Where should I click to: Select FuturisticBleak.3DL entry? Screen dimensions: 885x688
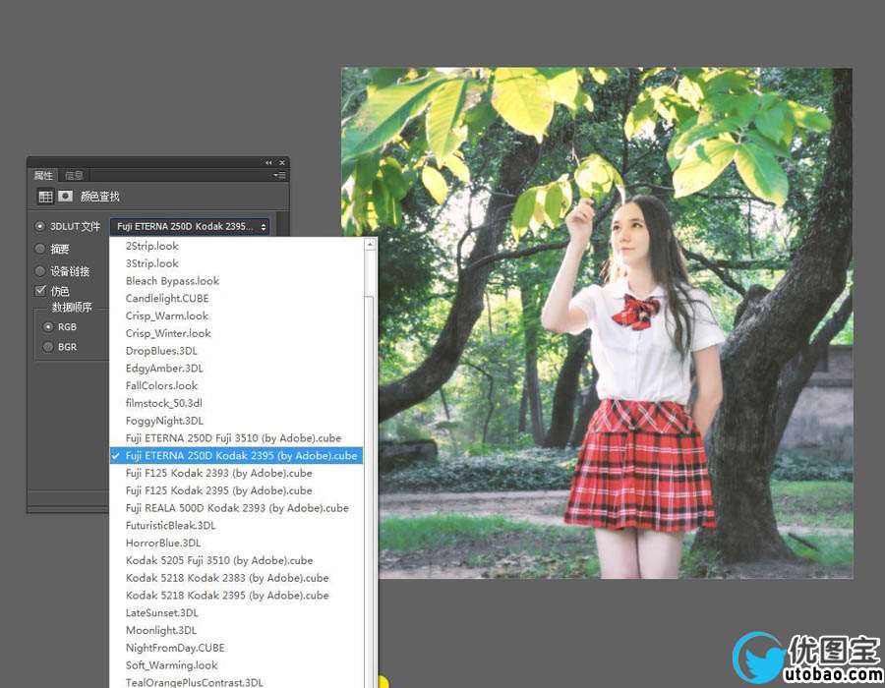click(x=236, y=526)
